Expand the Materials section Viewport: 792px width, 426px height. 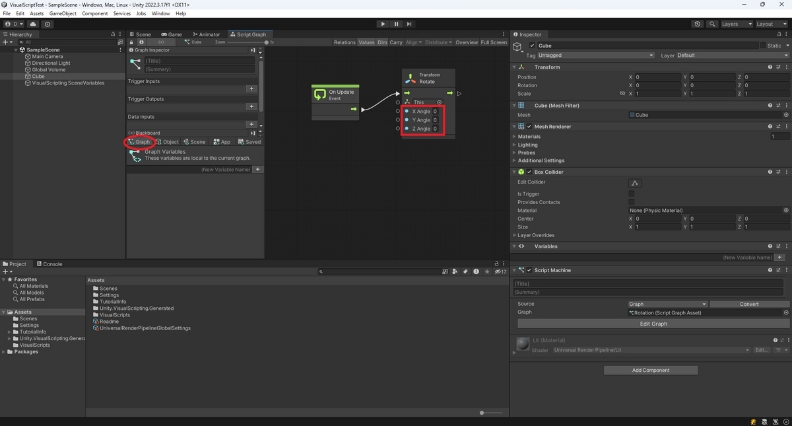(x=515, y=137)
